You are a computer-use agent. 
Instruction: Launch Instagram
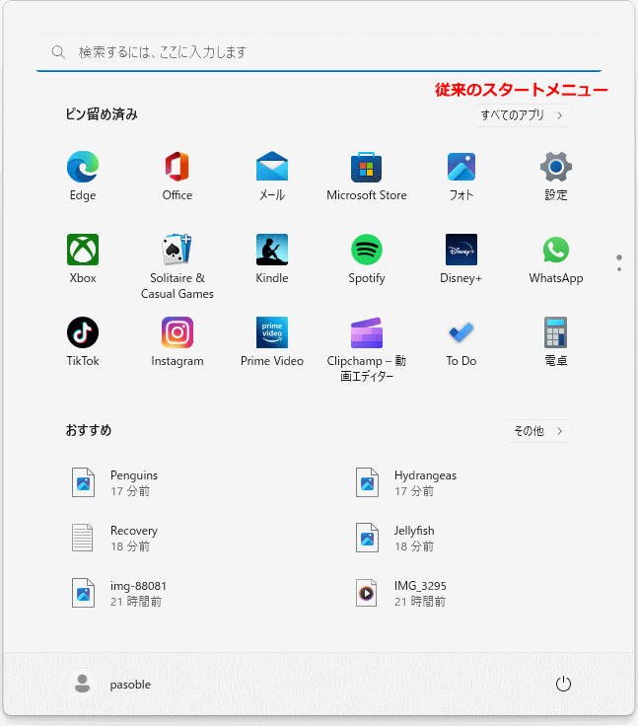tap(177, 341)
